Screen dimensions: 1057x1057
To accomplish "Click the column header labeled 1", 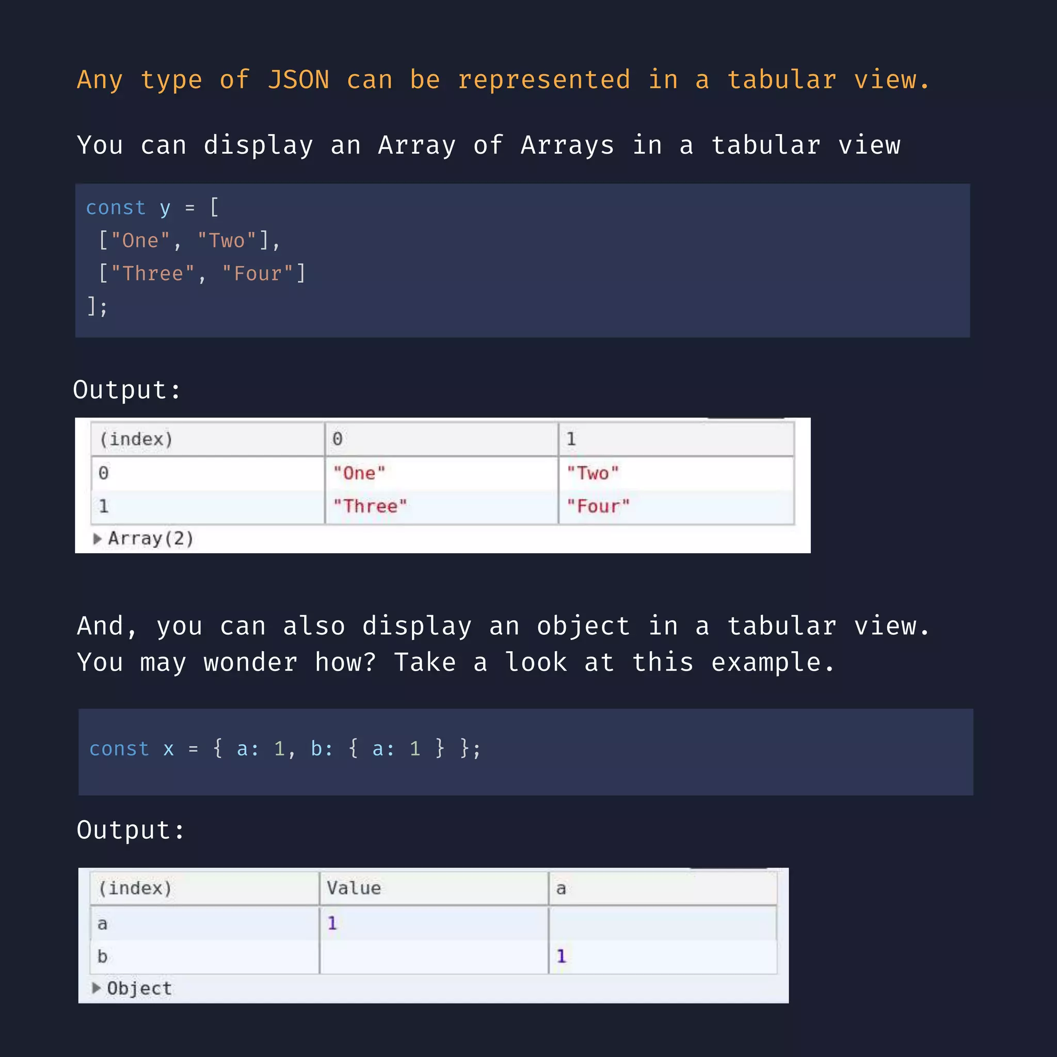I will click(x=676, y=439).
